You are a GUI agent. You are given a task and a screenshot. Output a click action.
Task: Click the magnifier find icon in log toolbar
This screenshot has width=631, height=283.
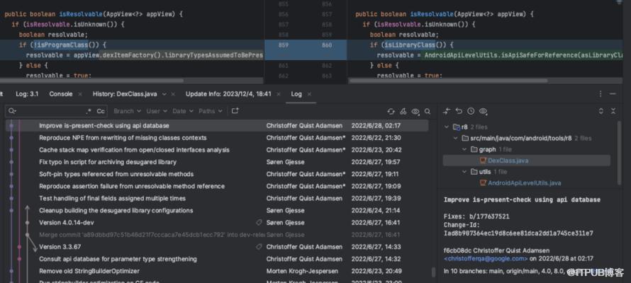(428, 111)
